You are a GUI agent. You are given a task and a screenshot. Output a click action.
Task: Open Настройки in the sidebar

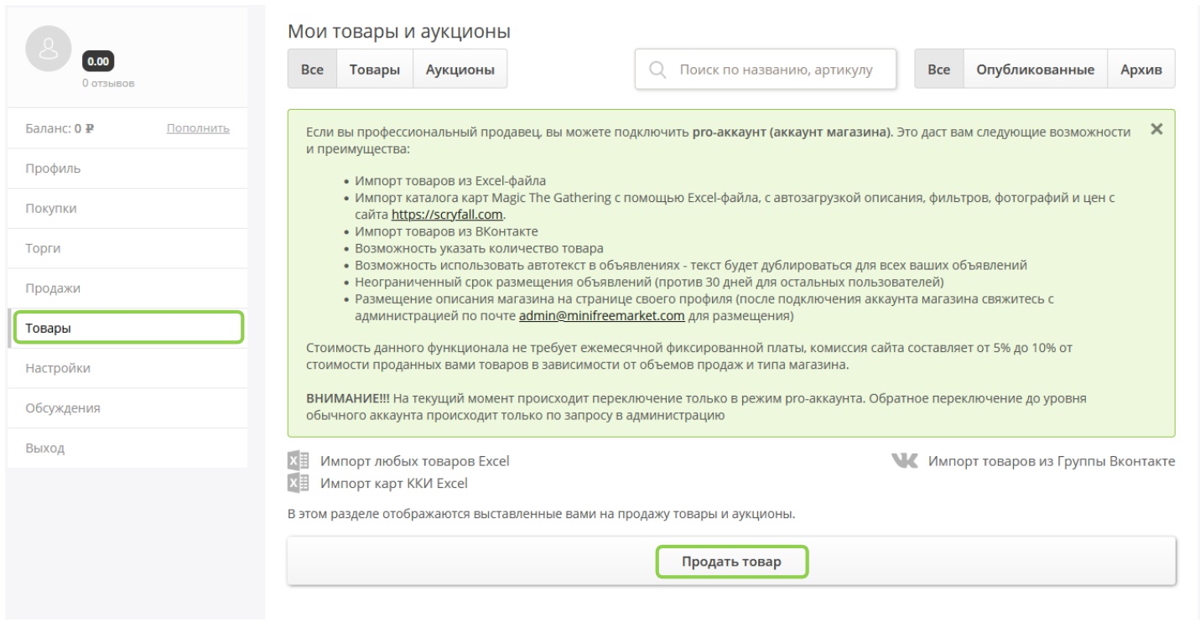[x=127, y=368]
